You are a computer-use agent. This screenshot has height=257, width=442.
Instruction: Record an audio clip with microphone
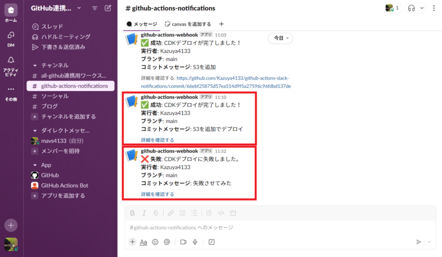pyautogui.click(x=195, y=242)
